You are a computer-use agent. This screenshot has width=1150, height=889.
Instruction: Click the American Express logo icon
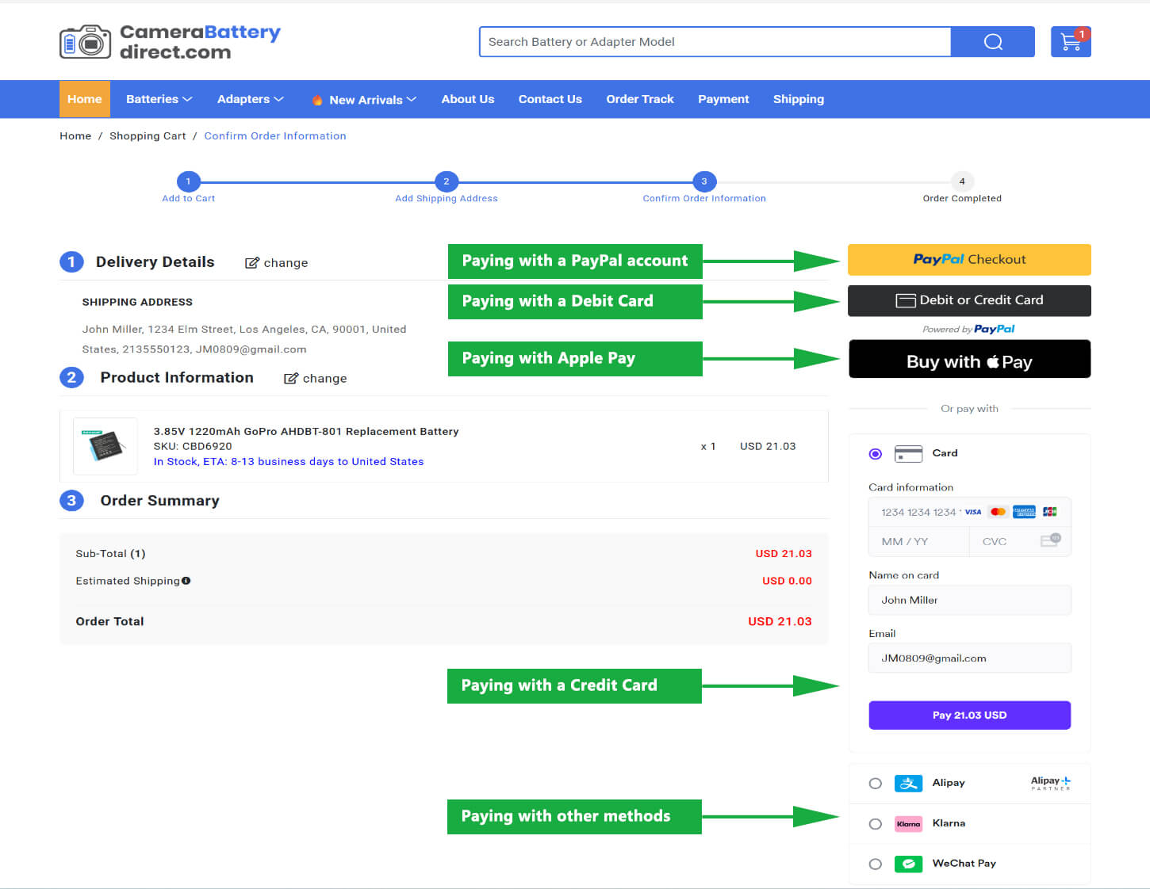click(x=1024, y=512)
